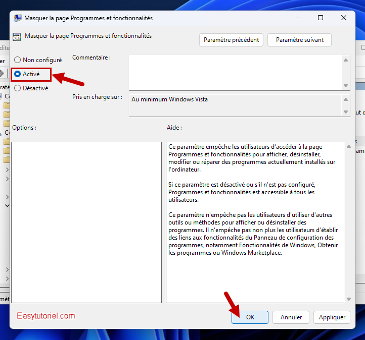Click the 'Options :' label
Viewport: 365px width, 340px height.
24,128
